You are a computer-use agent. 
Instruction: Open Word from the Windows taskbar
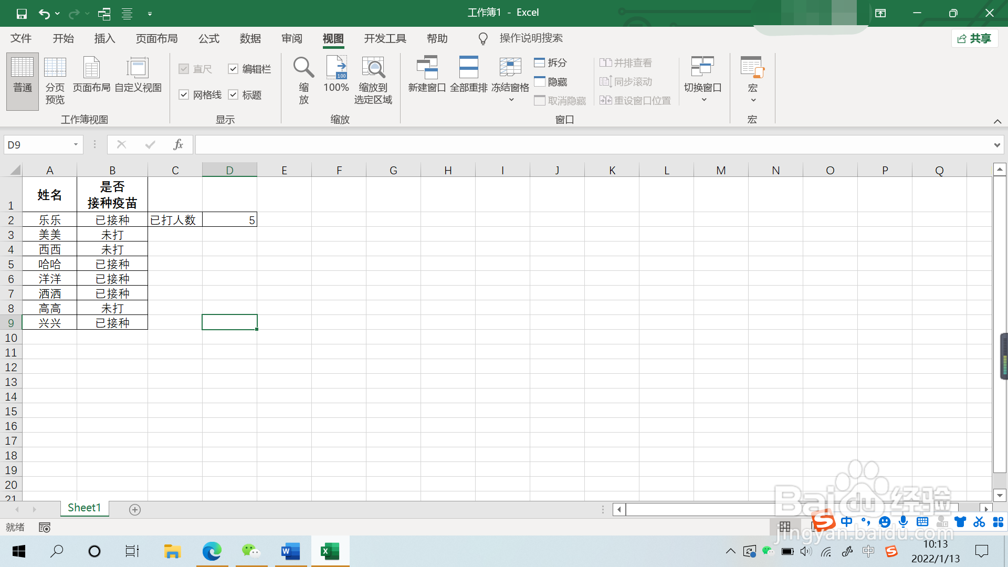(290, 551)
